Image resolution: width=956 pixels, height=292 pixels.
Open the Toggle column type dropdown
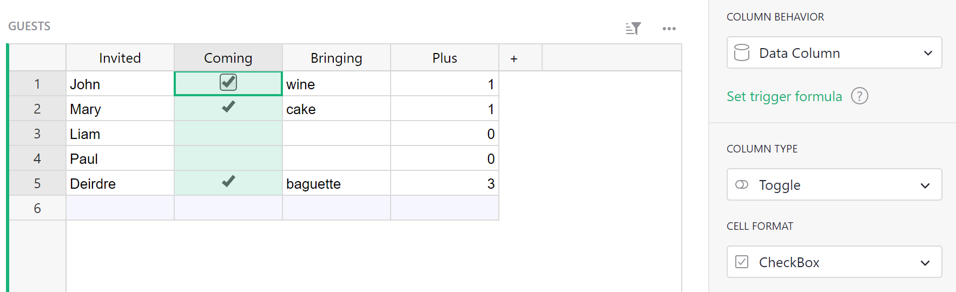(x=834, y=184)
